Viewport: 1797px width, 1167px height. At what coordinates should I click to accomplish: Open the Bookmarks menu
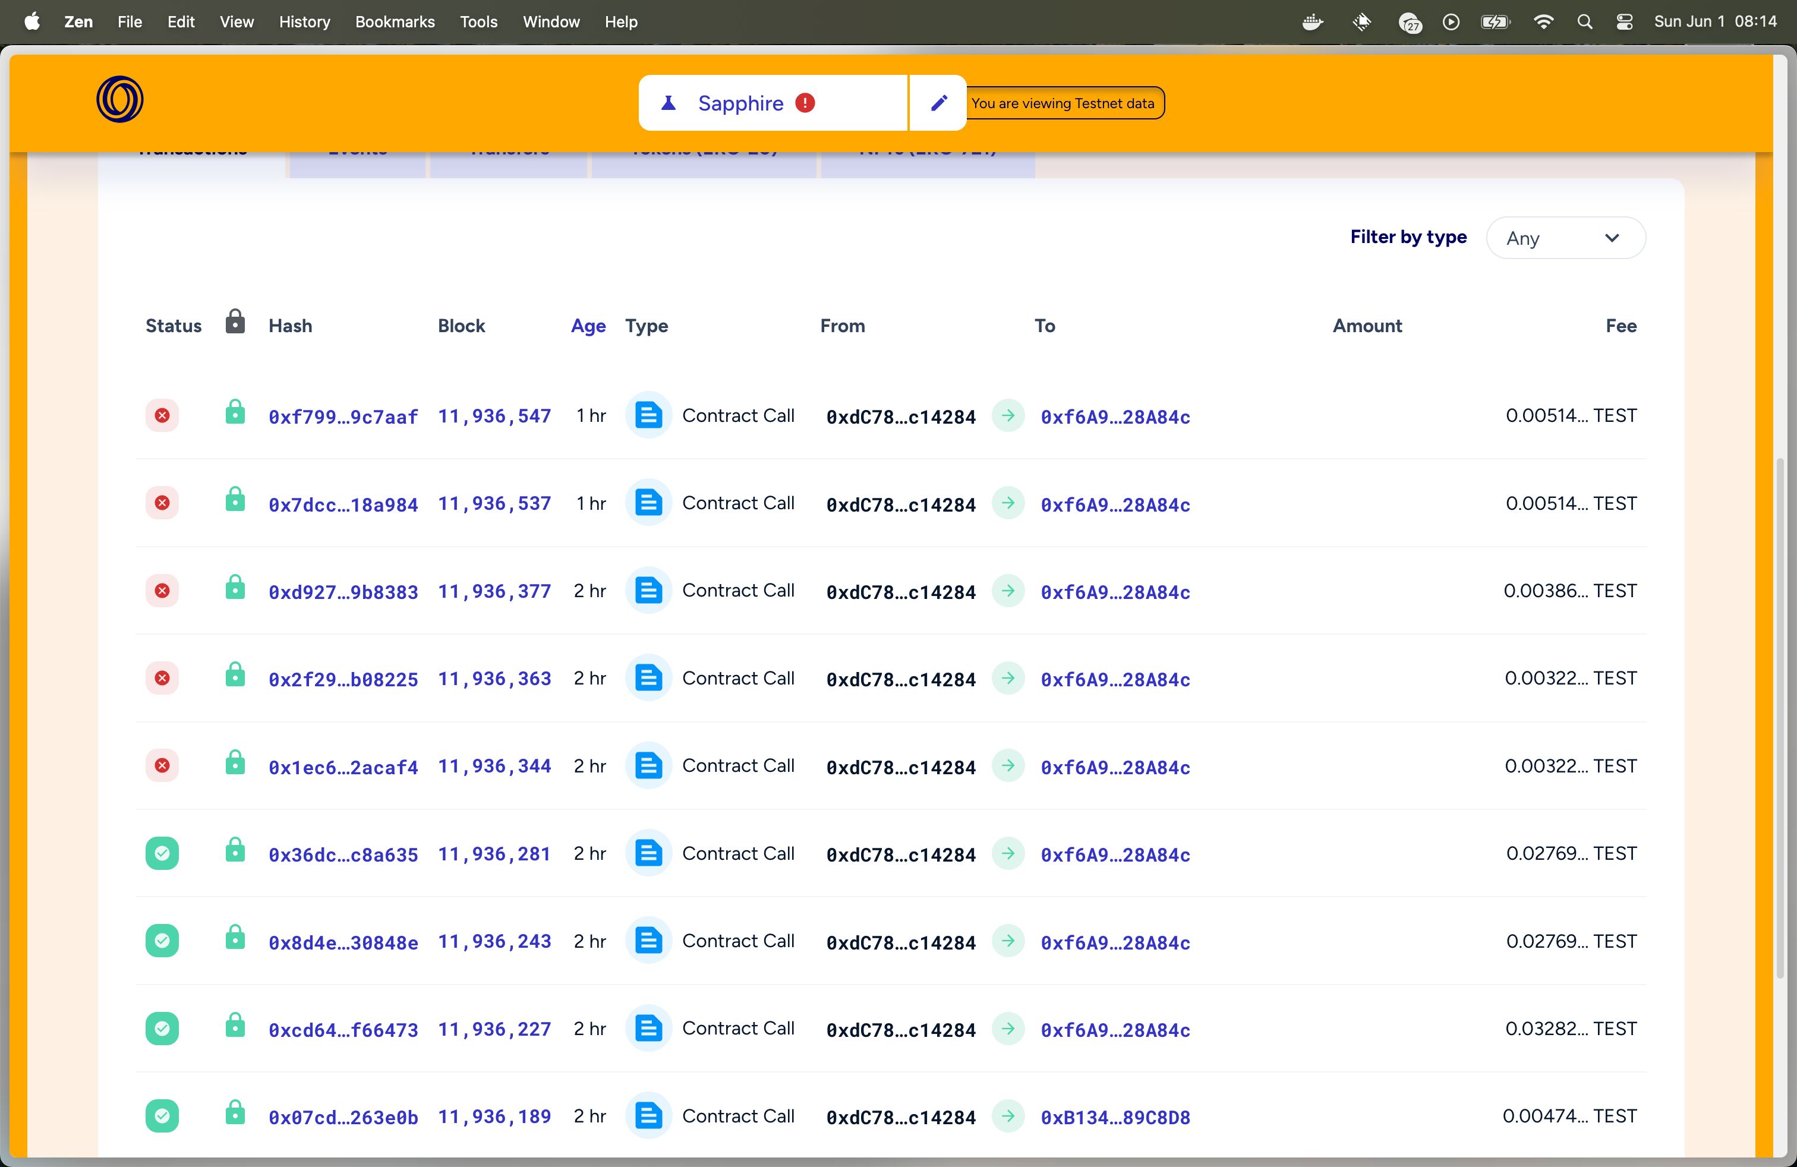point(395,22)
